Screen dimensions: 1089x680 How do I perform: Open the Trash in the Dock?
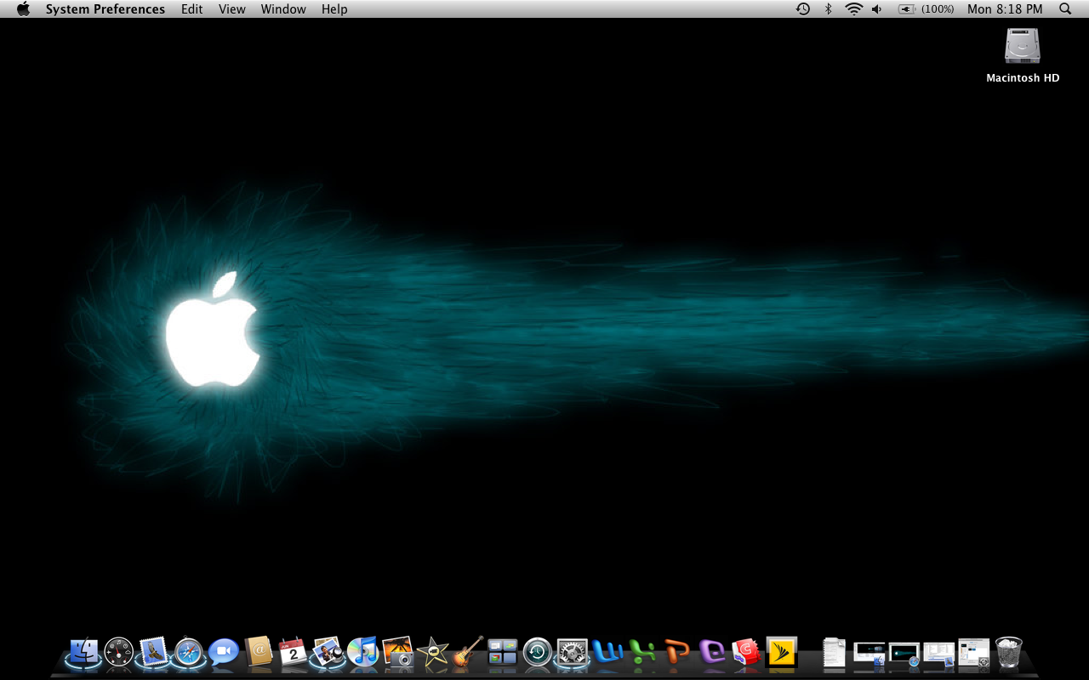1008,652
